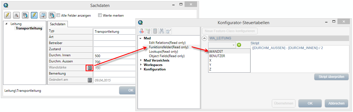Click the first lightning bolt toolbar icon
The width and height of the screenshot is (353, 112).
tap(8, 15)
